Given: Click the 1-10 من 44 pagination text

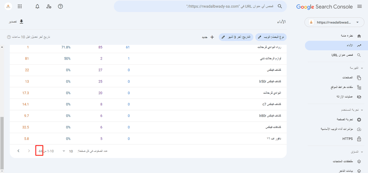Looking at the screenshot, I should pyautogui.click(x=46, y=151).
